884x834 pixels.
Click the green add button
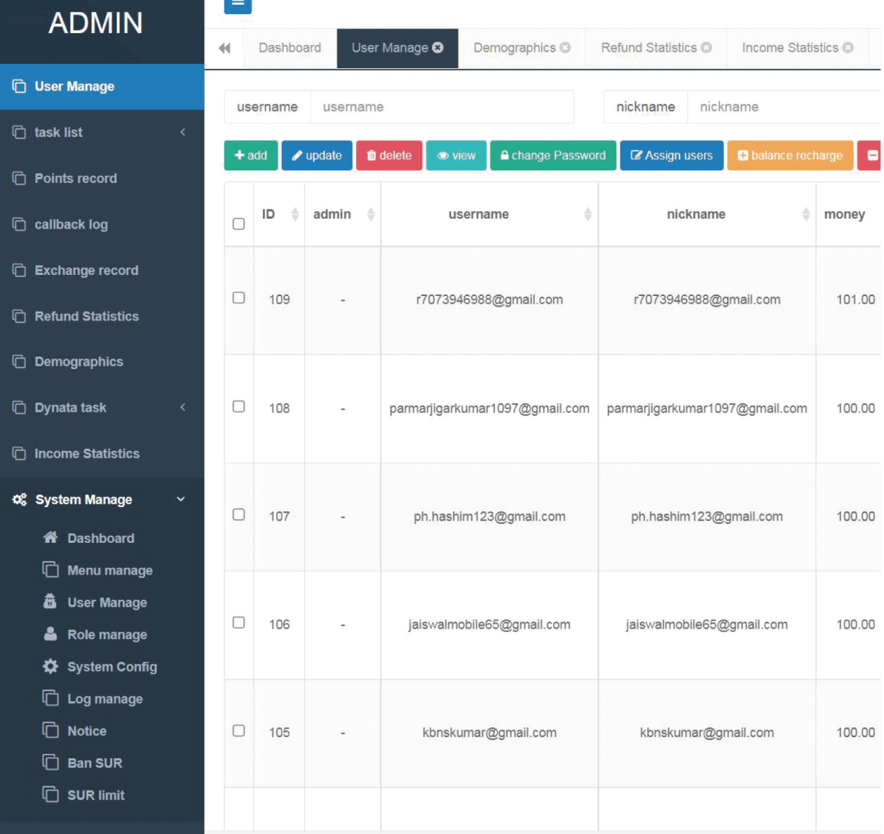pos(251,155)
